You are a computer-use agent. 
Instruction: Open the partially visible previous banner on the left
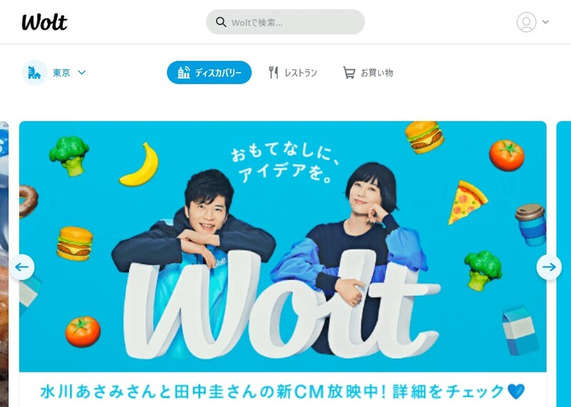pos(4,263)
